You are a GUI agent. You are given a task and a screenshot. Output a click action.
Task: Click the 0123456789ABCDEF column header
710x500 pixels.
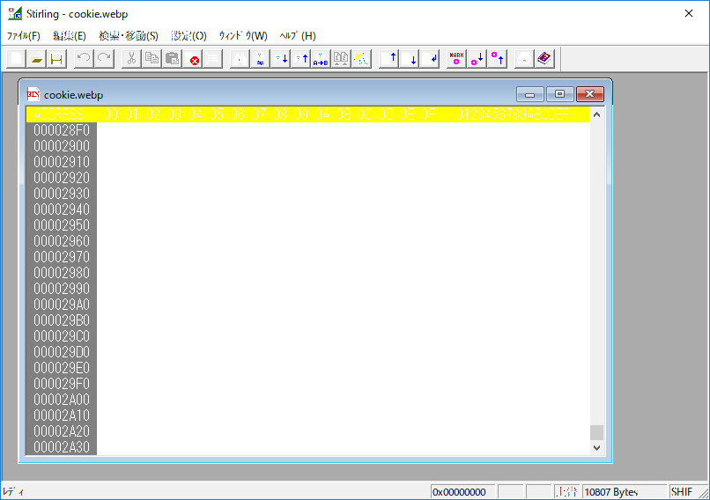tap(512, 114)
